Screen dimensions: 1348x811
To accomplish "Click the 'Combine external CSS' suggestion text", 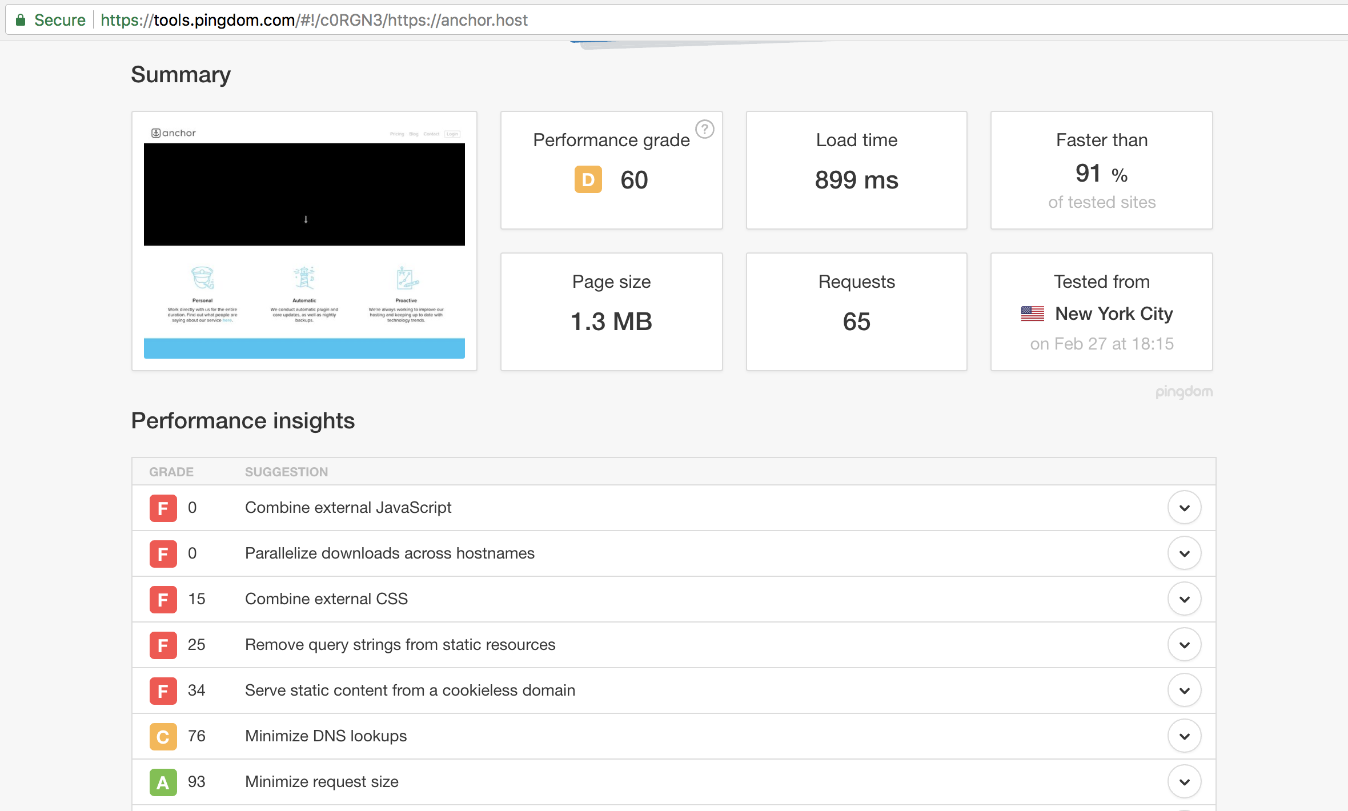I will pos(327,599).
